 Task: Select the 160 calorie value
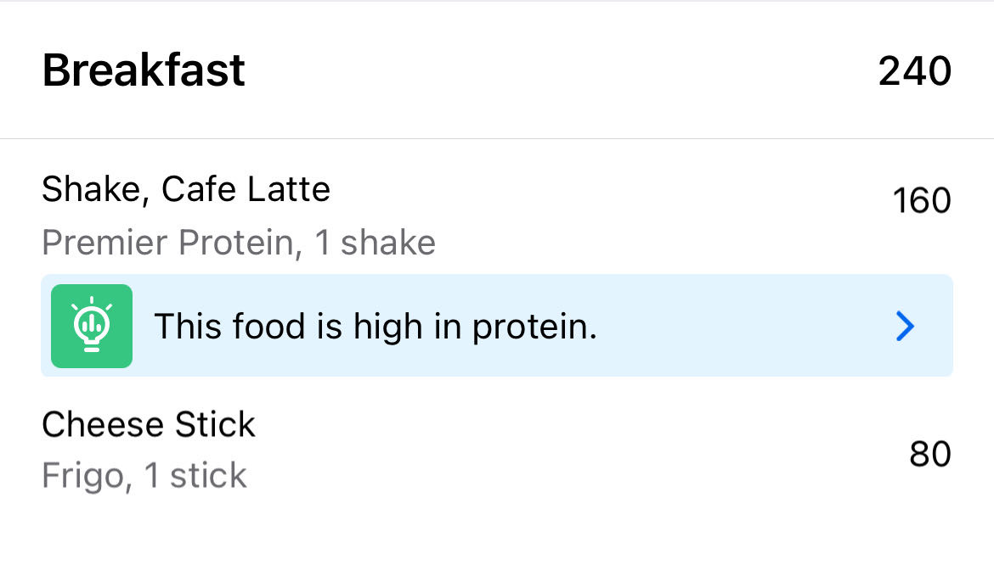(921, 200)
